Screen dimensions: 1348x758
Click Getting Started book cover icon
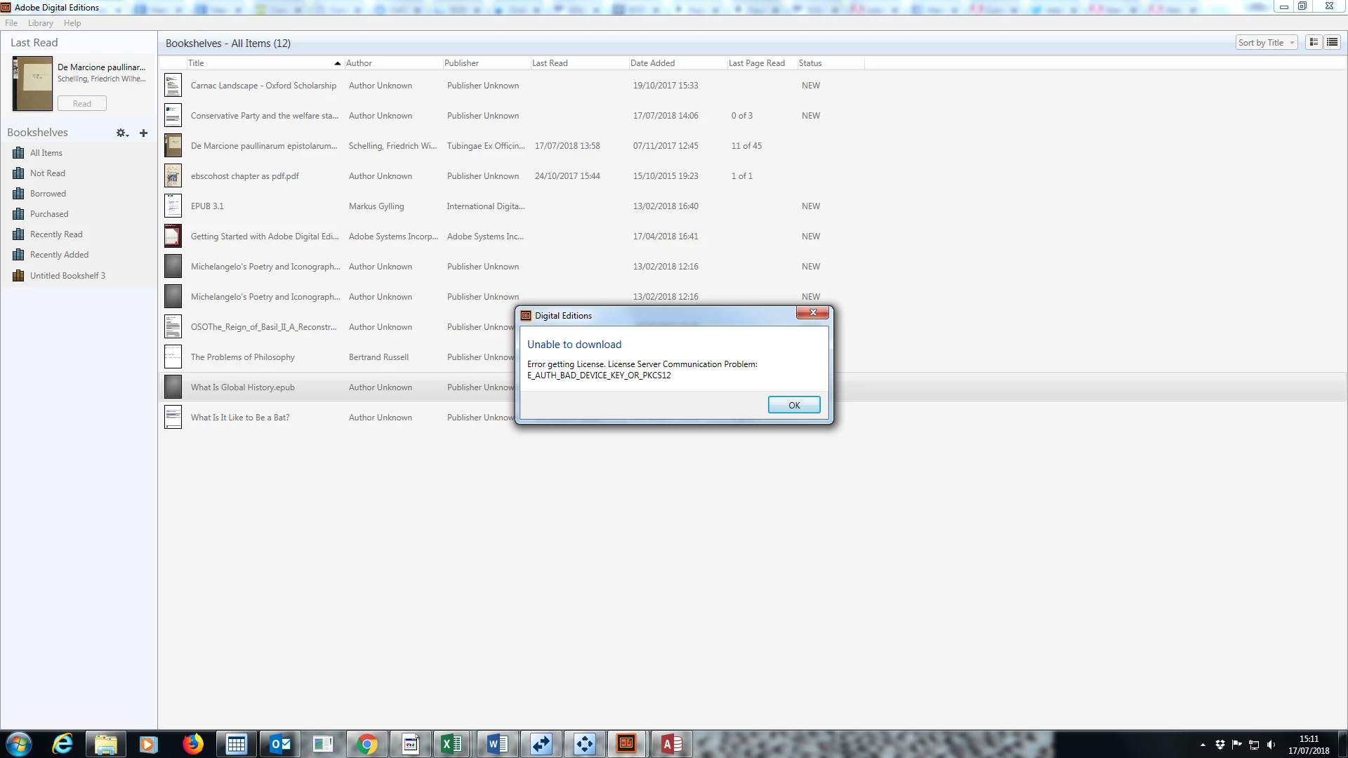[x=173, y=237]
